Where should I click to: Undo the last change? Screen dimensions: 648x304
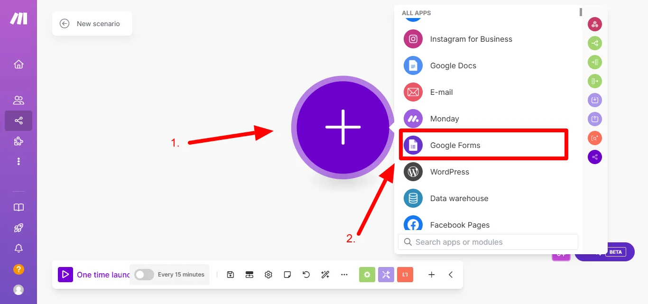(306, 274)
